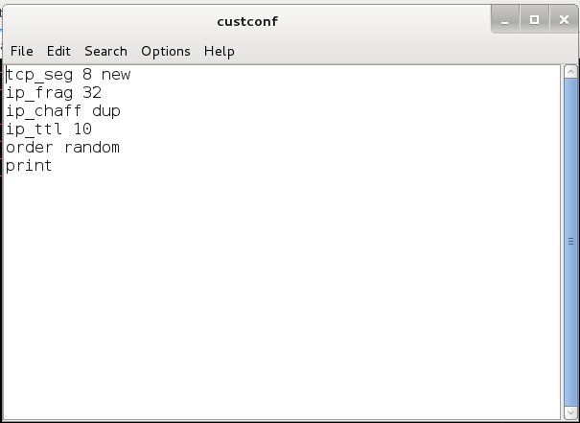
Task: Click the scrollbar up arrow
Action: [x=570, y=72]
